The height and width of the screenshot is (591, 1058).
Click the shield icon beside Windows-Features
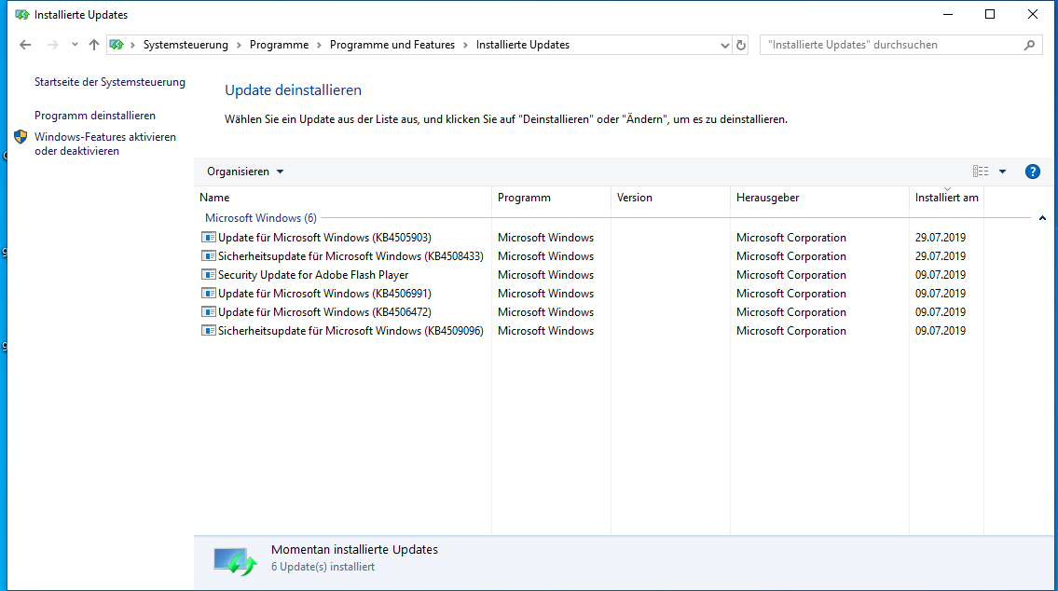21,137
